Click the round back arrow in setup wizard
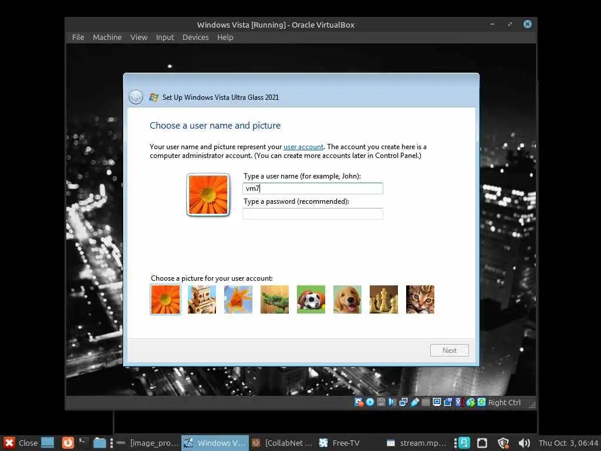This screenshot has height=451, width=601. [x=136, y=97]
